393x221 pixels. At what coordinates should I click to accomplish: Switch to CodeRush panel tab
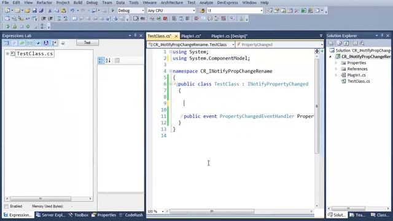[131, 215]
